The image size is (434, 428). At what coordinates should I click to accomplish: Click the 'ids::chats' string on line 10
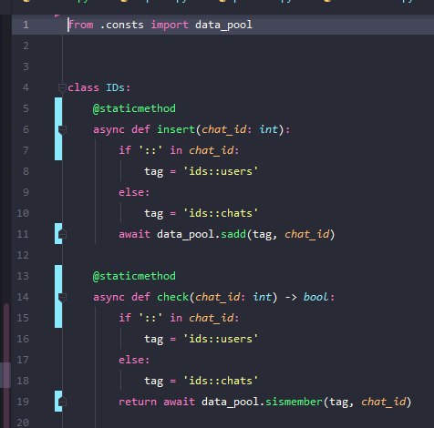221,213
